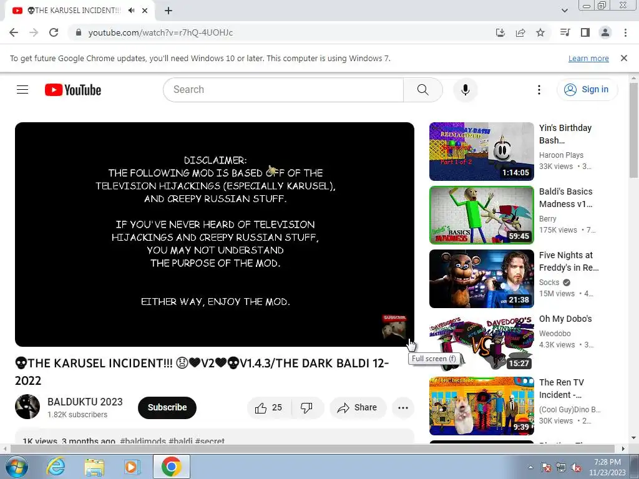Focus the YouTube Search field
The height and width of the screenshot is (479, 639).
[283, 90]
